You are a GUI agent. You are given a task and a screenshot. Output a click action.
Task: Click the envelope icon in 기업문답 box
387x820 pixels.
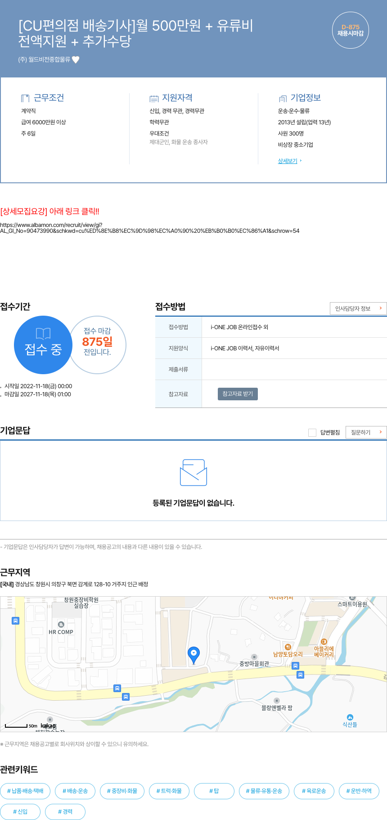[x=193, y=472]
